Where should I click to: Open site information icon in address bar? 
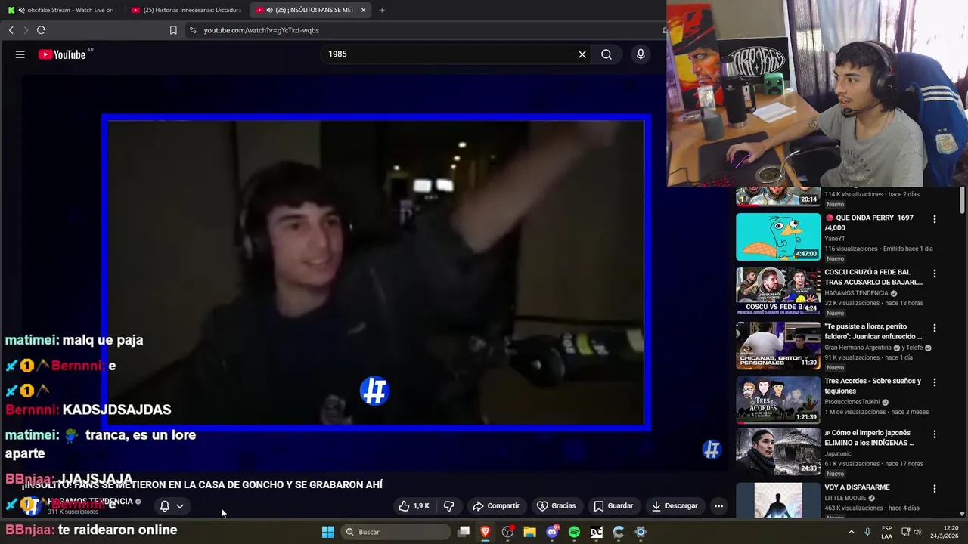tap(193, 30)
